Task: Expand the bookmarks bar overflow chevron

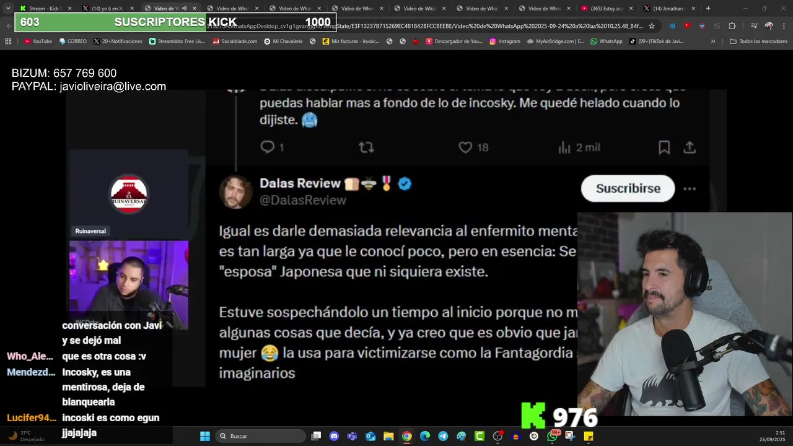Action: (713, 42)
